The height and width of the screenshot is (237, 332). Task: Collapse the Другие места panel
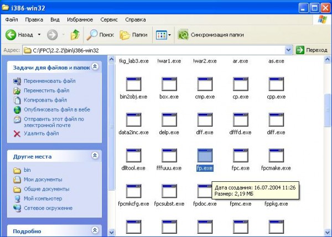95,156
